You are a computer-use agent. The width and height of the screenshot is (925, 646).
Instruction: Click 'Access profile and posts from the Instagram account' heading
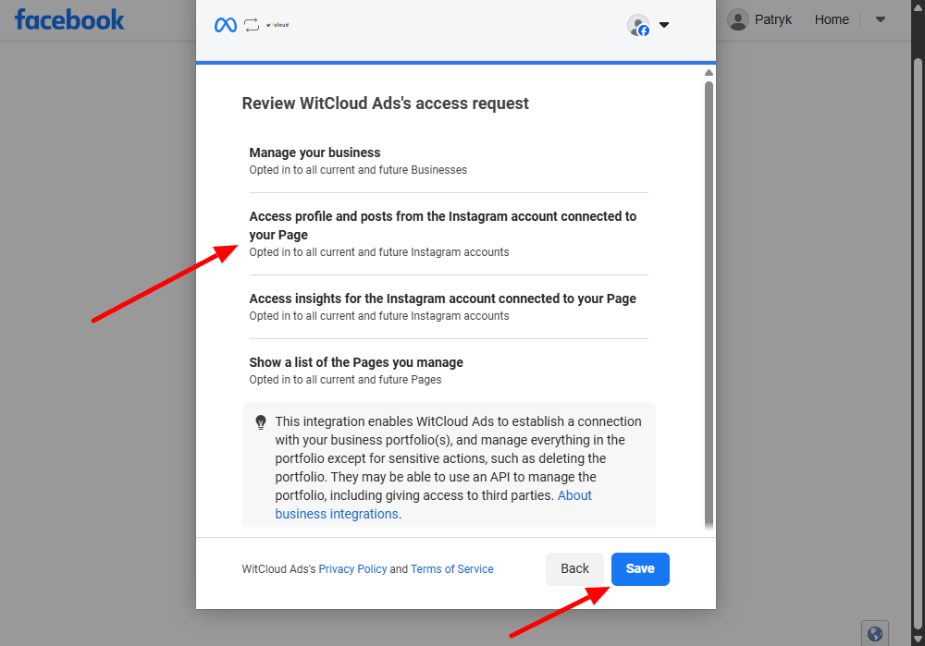click(x=442, y=225)
